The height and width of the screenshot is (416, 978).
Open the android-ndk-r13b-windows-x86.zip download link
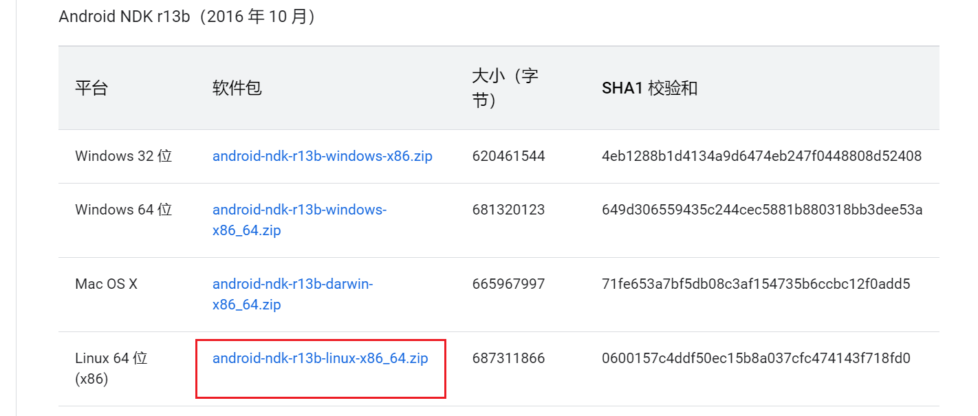click(323, 155)
